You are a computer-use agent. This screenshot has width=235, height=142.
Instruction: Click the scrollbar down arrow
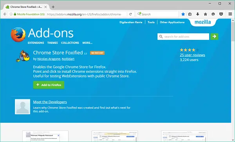[233, 140]
